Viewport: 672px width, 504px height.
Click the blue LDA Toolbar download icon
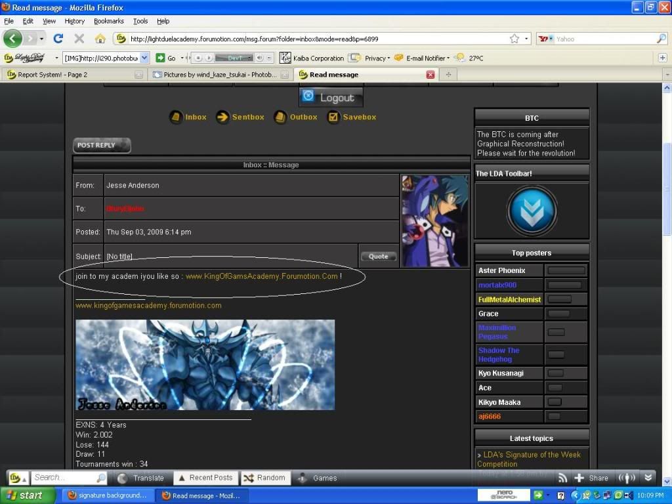pyautogui.click(x=532, y=211)
